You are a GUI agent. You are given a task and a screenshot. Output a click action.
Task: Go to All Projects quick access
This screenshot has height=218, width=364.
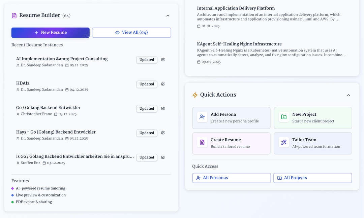(312, 178)
